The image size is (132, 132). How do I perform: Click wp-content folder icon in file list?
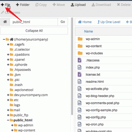80,46
